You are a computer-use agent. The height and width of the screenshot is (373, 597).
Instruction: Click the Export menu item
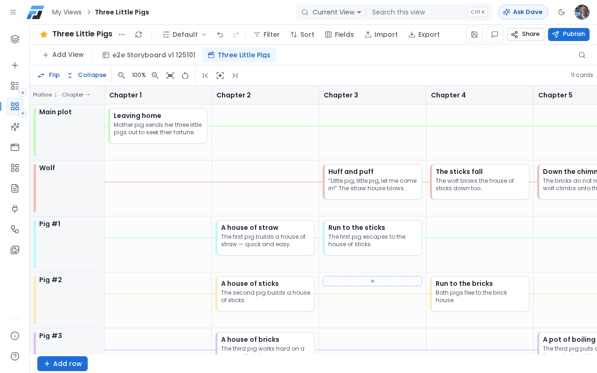pos(424,35)
